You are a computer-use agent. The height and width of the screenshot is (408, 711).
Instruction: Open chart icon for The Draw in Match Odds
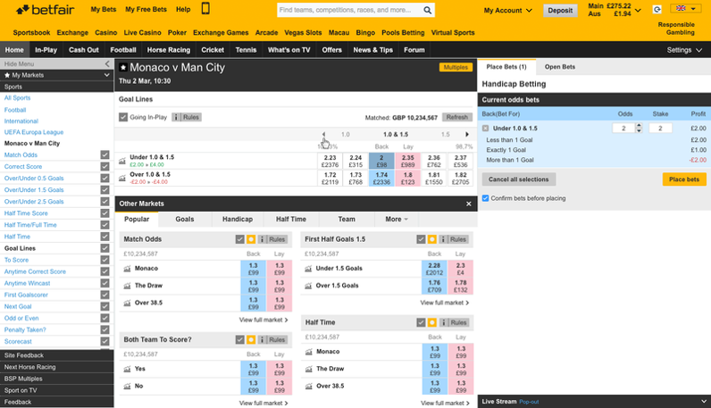[x=127, y=286]
